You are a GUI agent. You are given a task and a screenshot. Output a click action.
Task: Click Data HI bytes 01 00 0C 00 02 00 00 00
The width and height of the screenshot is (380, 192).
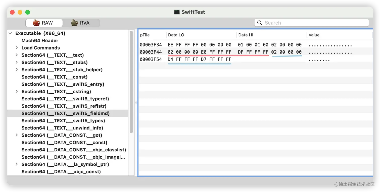pyautogui.click(x=270, y=45)
